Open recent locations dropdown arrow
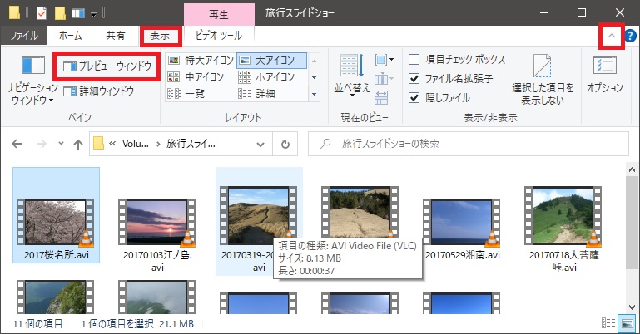The image size is (640, 334). [61, 144]
